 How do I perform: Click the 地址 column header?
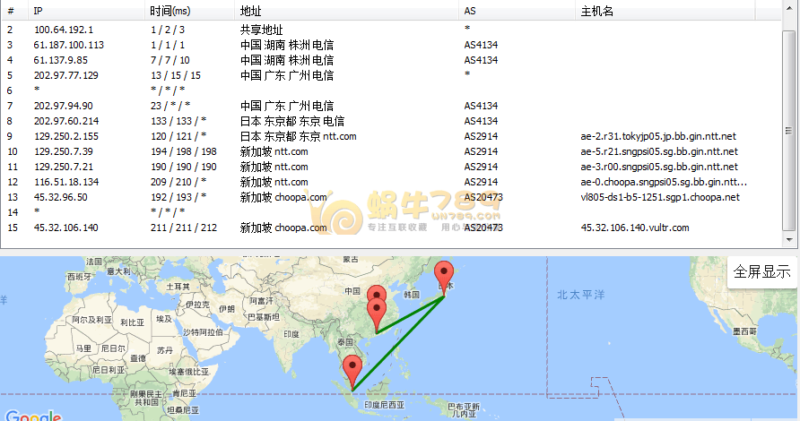tap(251, 11)
